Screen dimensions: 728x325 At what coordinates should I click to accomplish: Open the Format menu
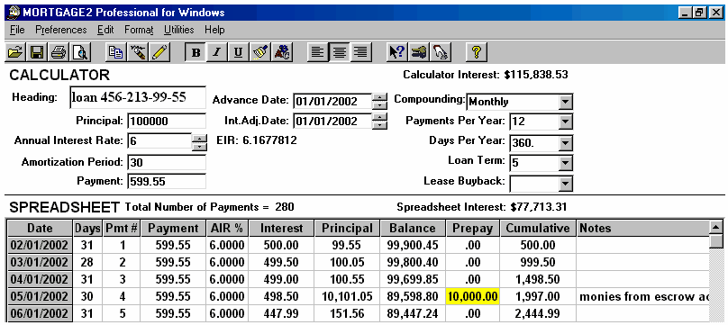(139, 30)
